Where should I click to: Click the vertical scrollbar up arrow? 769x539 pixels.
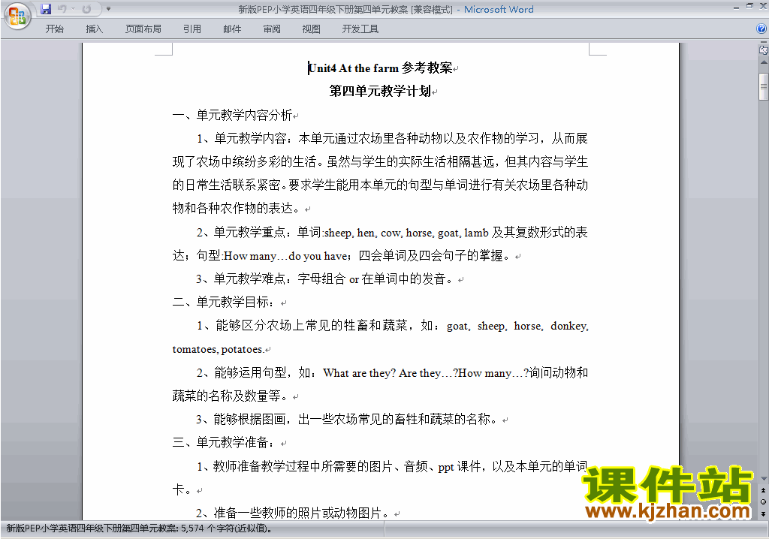pyautogui.click(x=764, y=62)
